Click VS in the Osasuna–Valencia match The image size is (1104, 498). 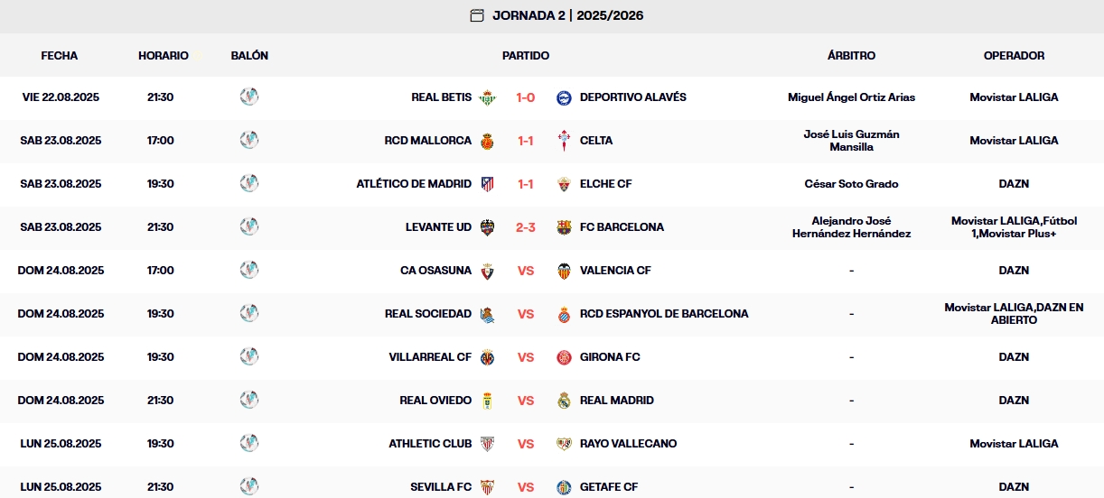click(x=526, y=271)
